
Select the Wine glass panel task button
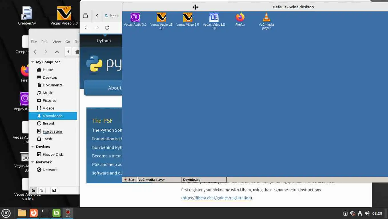(68, 213)
